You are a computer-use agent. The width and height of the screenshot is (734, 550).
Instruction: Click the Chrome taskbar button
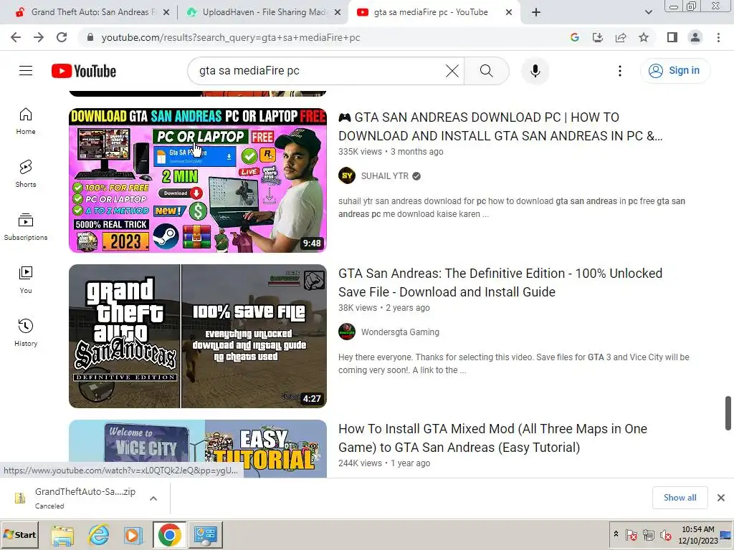[x=169, y=535]
